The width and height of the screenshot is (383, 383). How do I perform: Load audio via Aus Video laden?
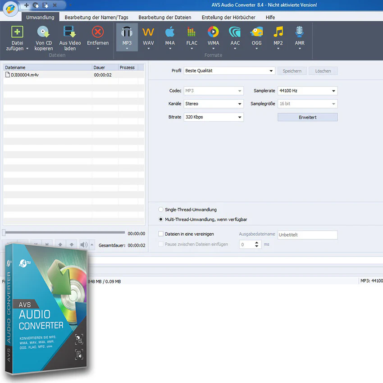tap(70, 38)
